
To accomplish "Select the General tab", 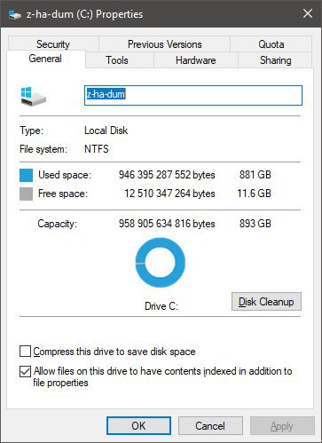I will click(x=45, y=59).
